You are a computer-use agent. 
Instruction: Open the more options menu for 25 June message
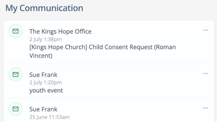click(x=205, y=108)
